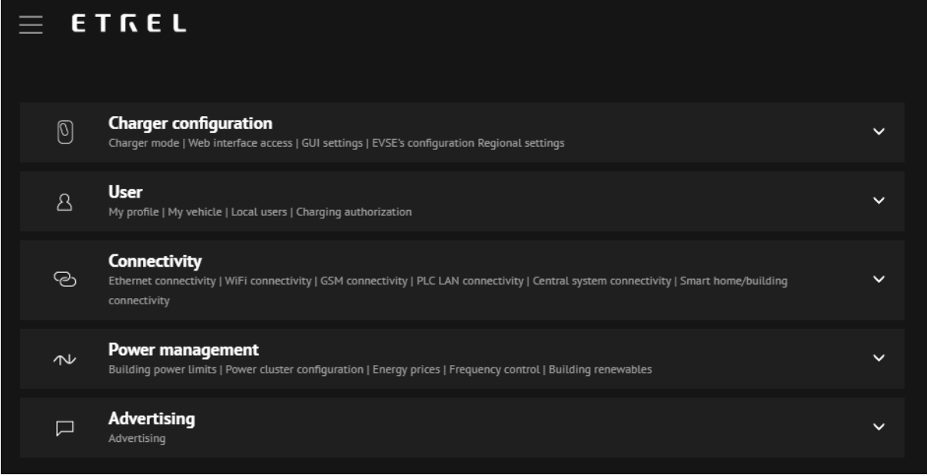Click the Advertising section title

pos(151,419)
